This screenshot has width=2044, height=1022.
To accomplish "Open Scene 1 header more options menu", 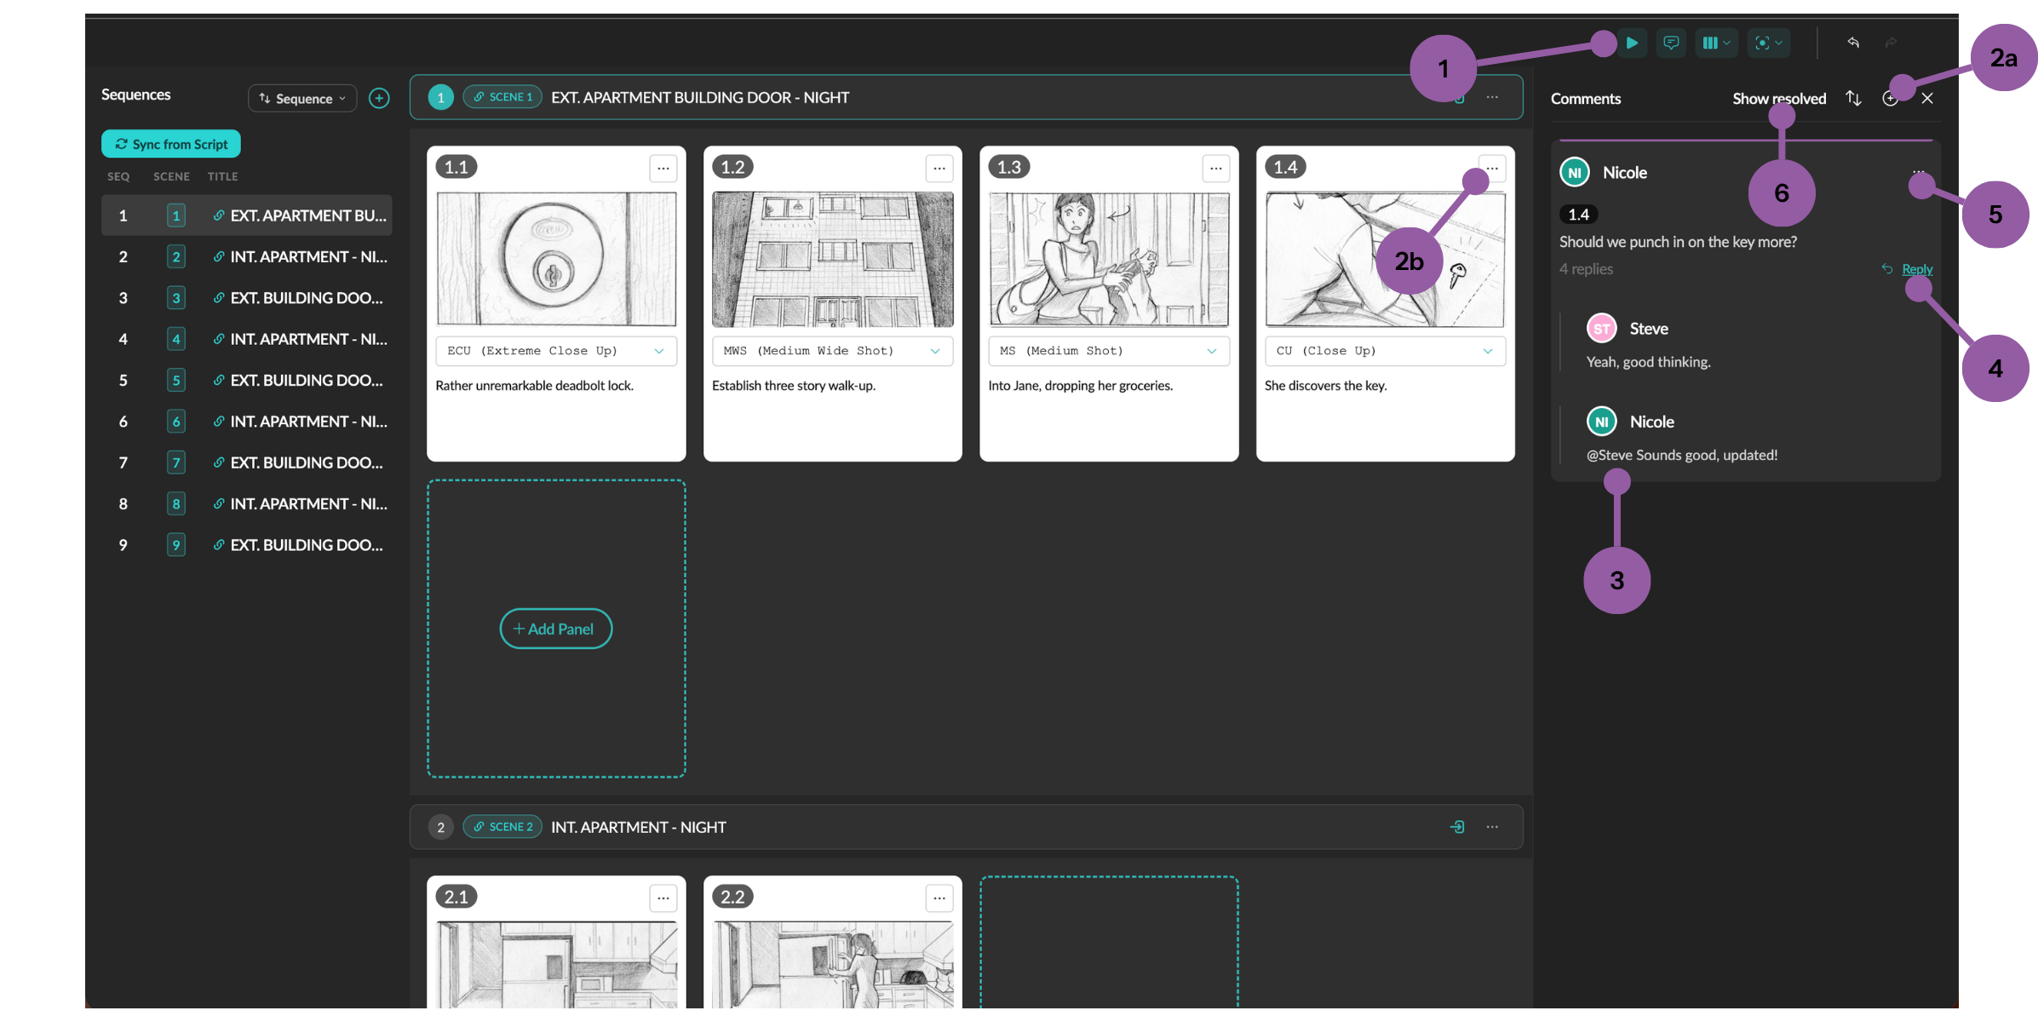I will coord(1492,97).
